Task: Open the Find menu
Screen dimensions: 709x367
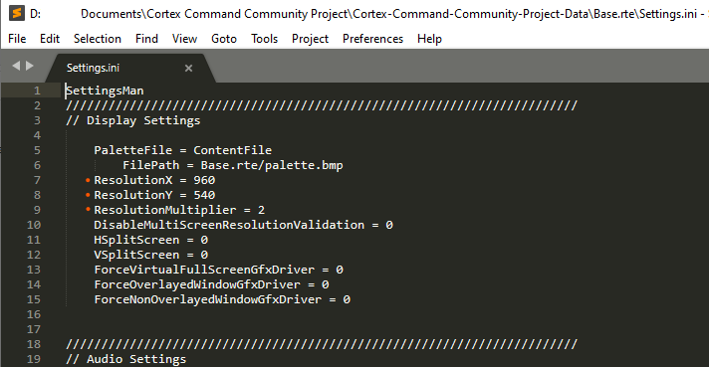Action: pos(146,39)
